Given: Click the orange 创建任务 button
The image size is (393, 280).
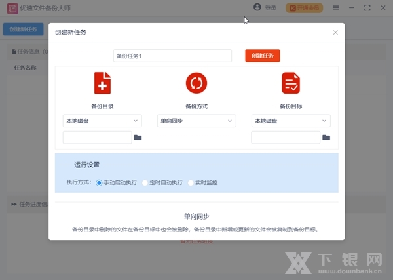Looking at the screenshot, I should click(x=263, y=56).
